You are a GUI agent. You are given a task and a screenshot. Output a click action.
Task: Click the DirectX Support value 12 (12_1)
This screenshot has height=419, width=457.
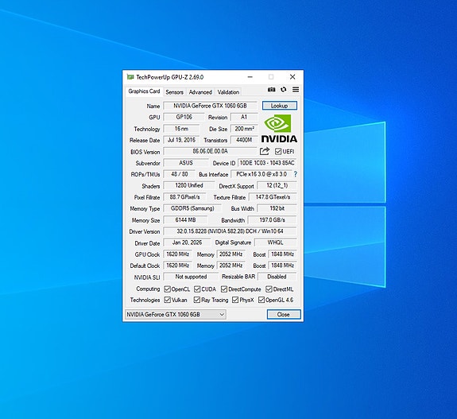(x=277, y=185)
